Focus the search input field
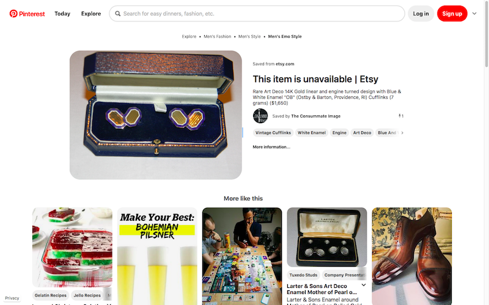489x305 pixels. pos(260,13)
